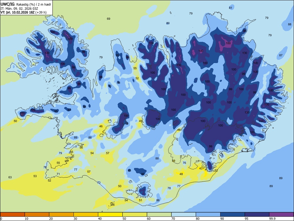Click the orange 10–20 legend swatch
Image resolution: width=294 pixels, height=221 pixels.
37,215
